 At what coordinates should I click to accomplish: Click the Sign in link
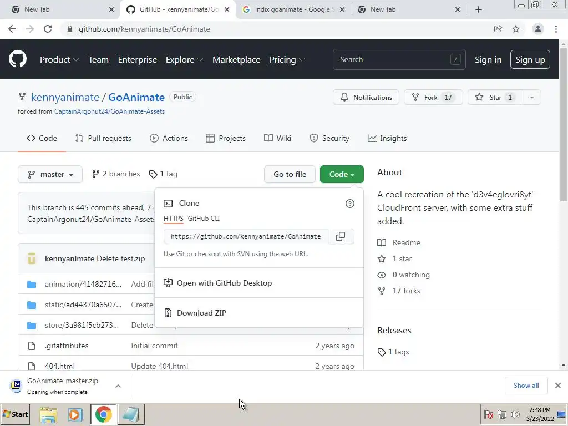click(488, 60)
